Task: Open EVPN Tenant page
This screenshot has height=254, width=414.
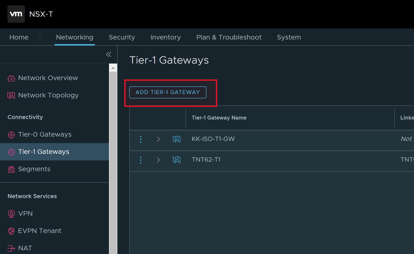Action: tap(40, 231)
